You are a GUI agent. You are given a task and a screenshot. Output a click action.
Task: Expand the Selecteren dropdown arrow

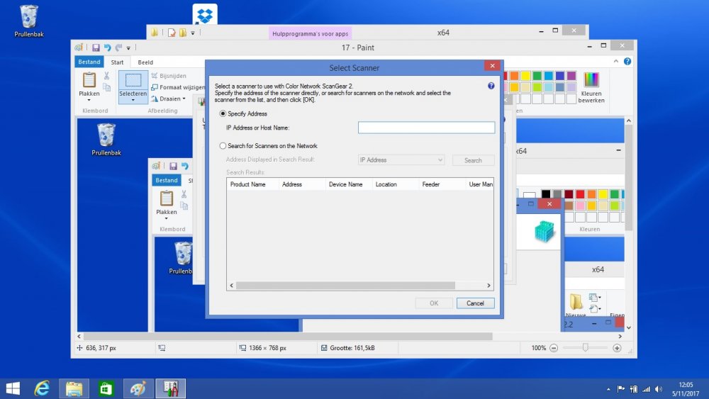[x=133, y=101]
